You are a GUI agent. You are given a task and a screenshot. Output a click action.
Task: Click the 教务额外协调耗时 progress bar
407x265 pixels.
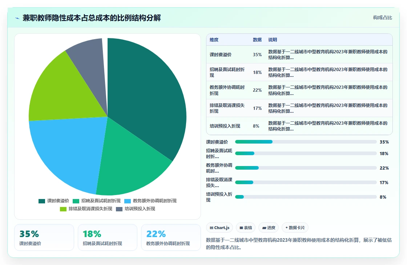[x=306, y=168]
